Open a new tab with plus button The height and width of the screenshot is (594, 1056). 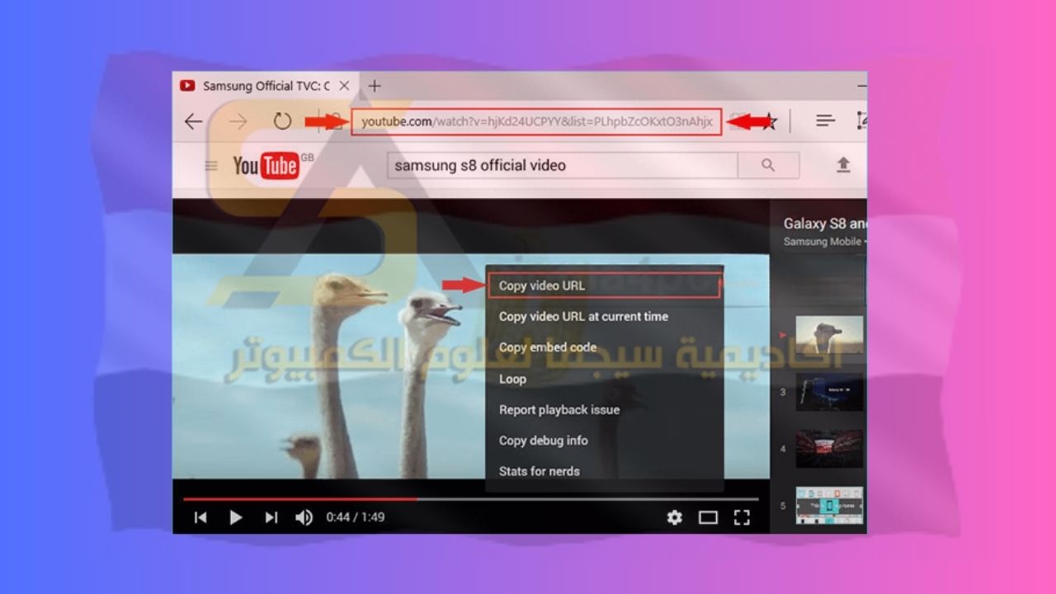(375, 86)
